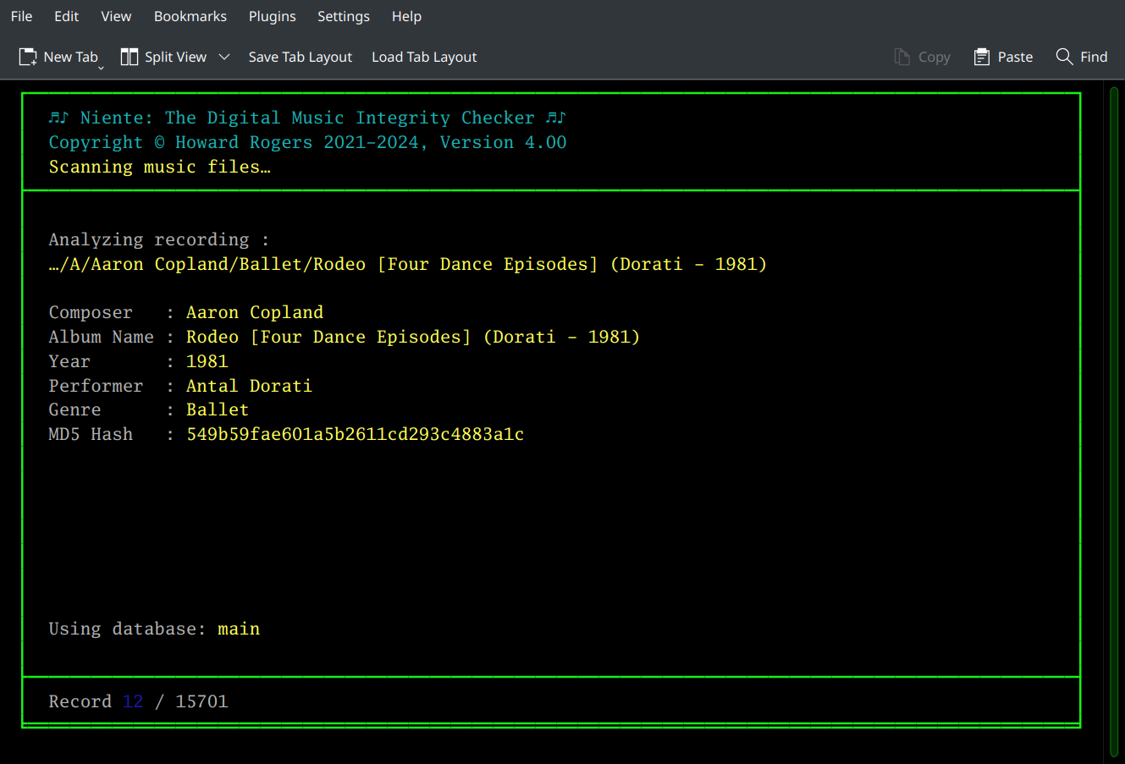Open the Find search bar
The height and width of the screenshot is (764, 1125).
(x=1081, y=57)
